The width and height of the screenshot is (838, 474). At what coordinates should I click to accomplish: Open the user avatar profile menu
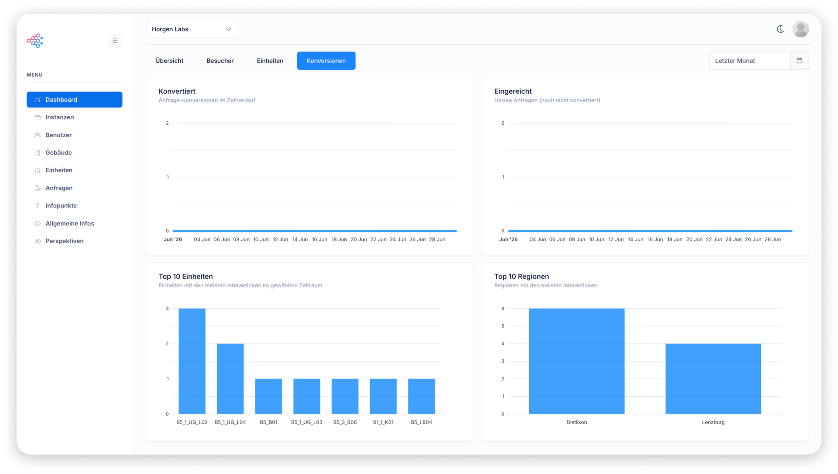800,29
